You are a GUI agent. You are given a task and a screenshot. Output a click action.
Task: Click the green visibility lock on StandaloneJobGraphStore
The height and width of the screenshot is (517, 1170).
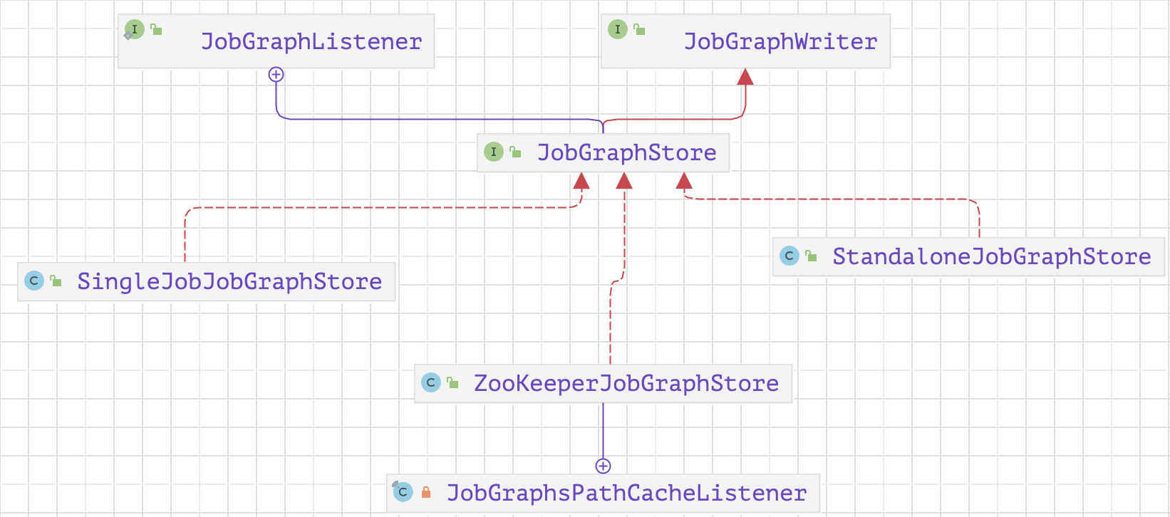(x=812, y=256)
